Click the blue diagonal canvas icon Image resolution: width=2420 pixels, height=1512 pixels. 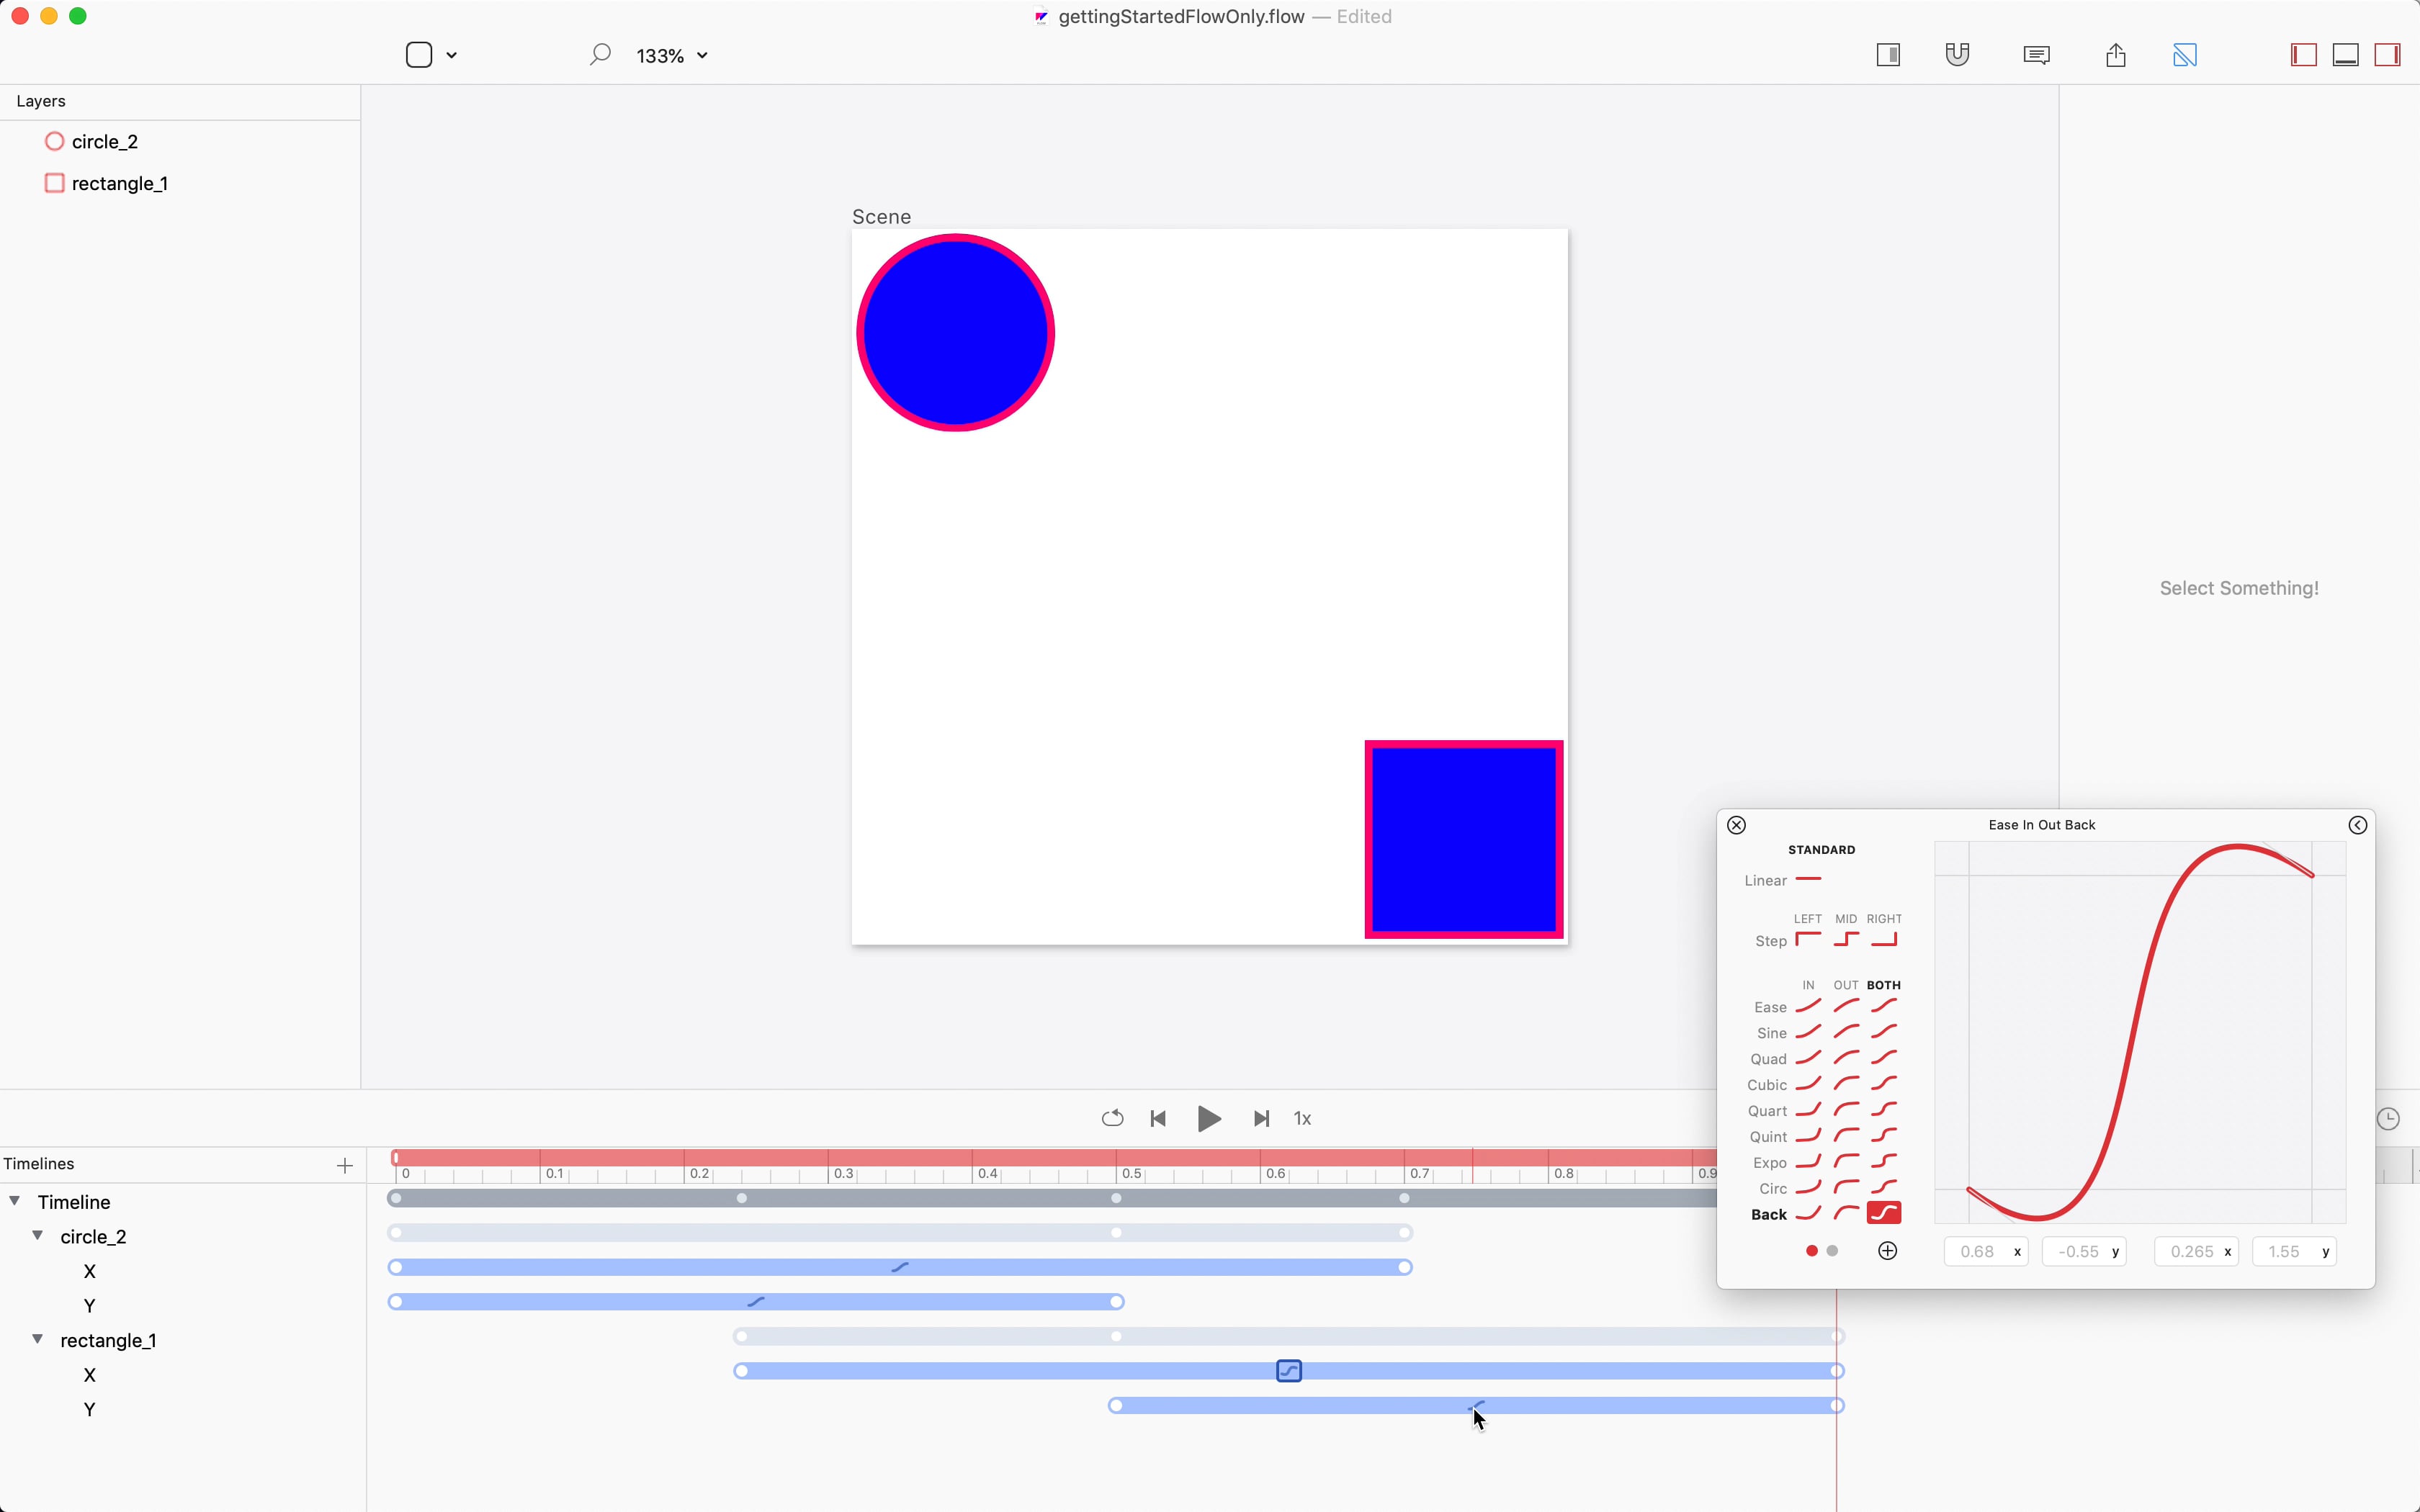[2185, 55]
